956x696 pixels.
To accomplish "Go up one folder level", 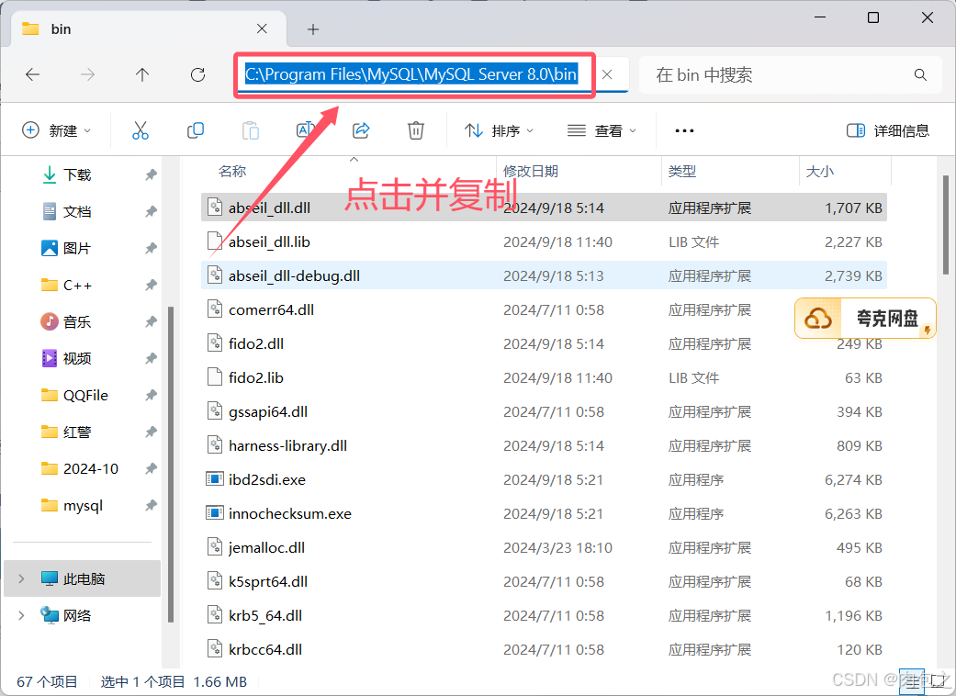I will pos(142,74).
